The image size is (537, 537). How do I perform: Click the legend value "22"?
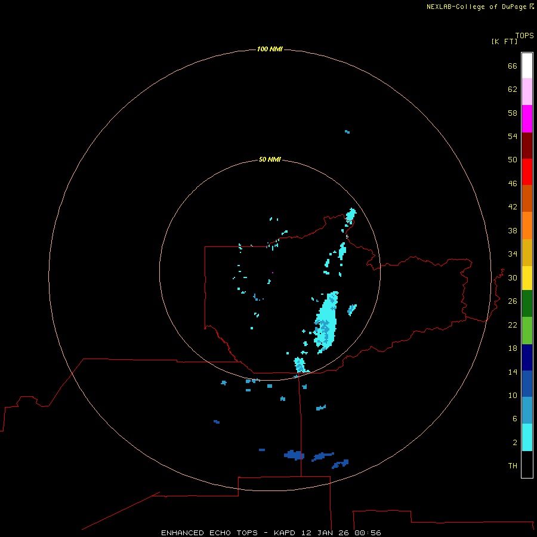click(x=513, y=325)
